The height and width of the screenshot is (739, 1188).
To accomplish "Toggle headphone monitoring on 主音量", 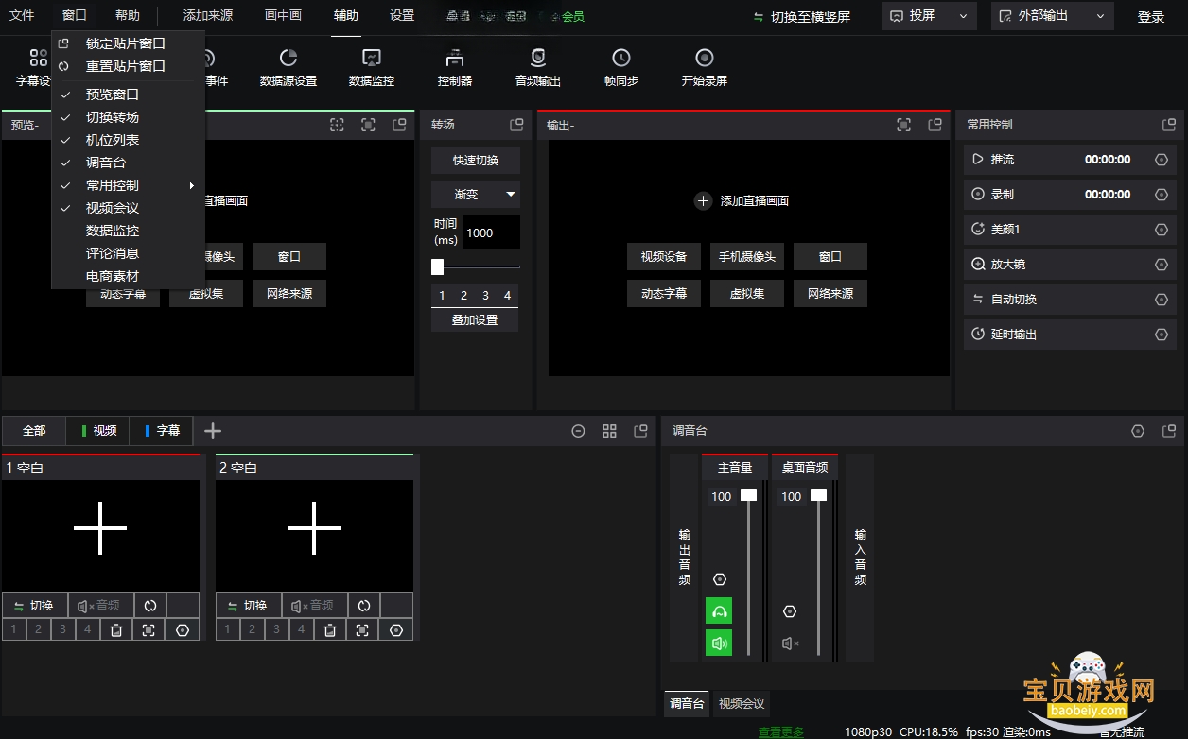I will click(x=719, y=611).
